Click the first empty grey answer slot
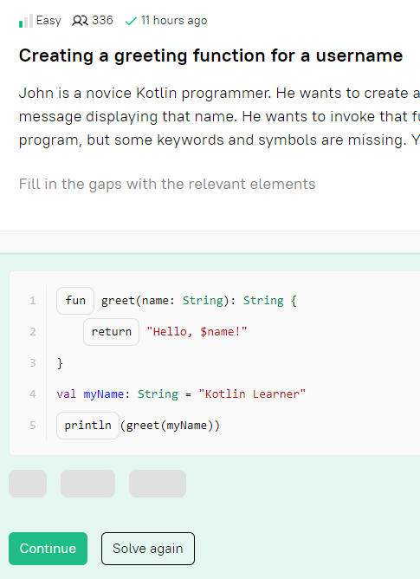This screenshot has height=579, width=420. (x=28, y=484)
